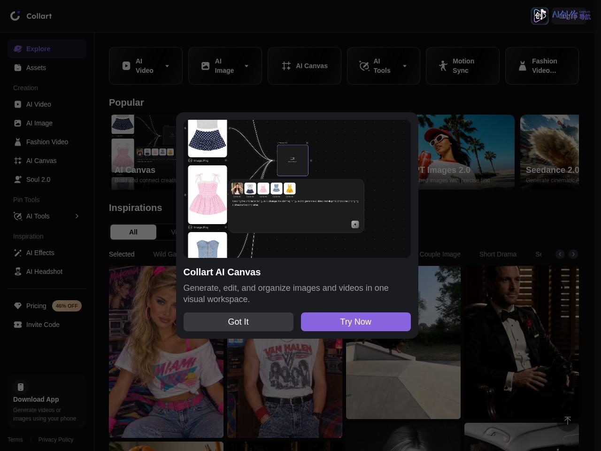This screenshot has width=601, height=451.
Task: Select Soul 2.0 in the sidebar
Action: coord(47,179)
